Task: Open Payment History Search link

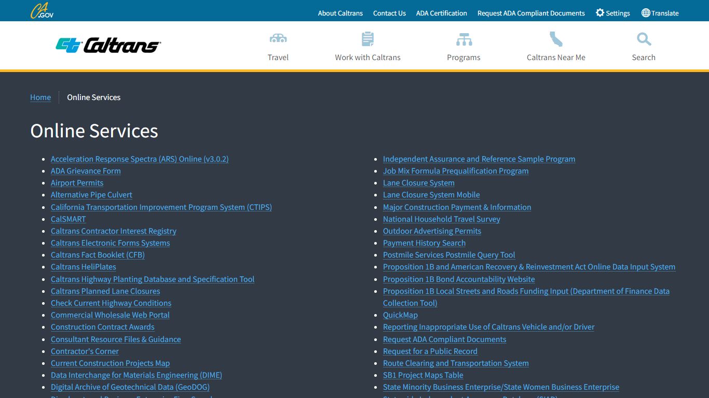Action: pyautogui.click(x=424, y=243)
